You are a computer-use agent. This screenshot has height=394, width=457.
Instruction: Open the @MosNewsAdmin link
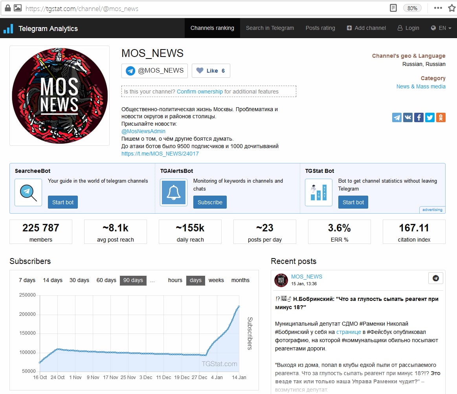point(143,132)
